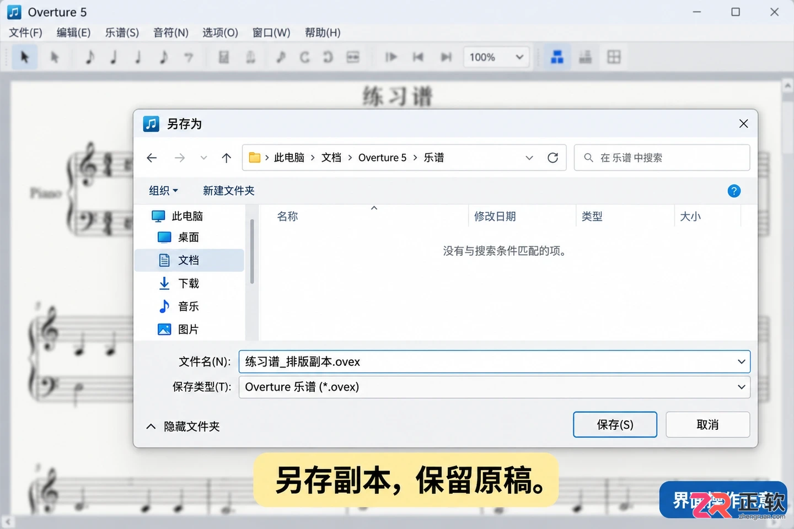Open the 文件(F) menu
This screenshot has height=529, width=794.
(25, 33)
